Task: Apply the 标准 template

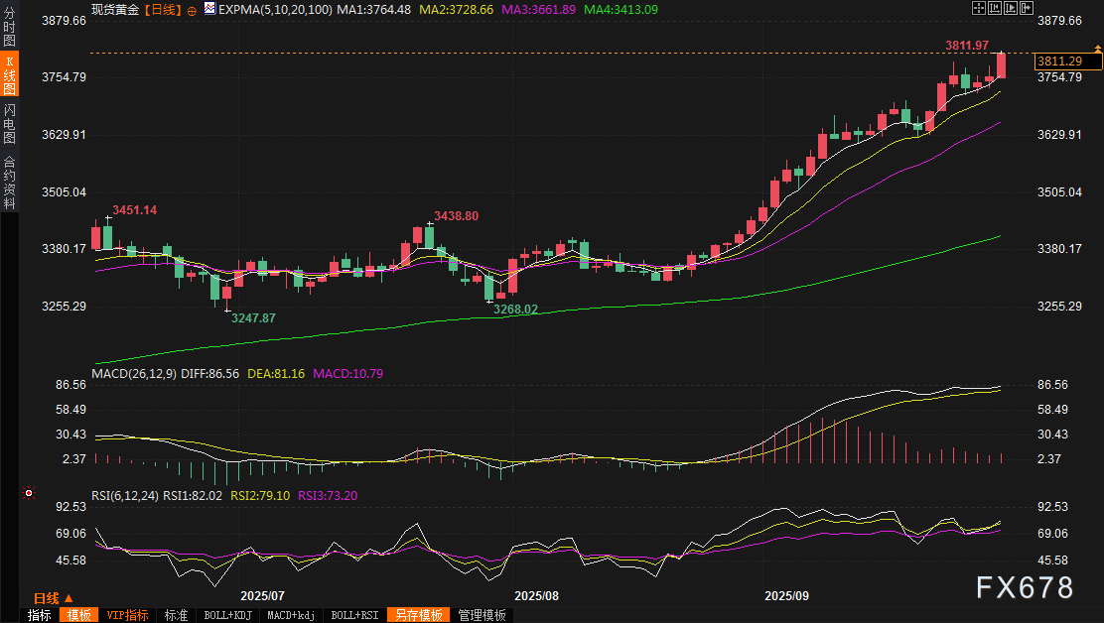Action: tap(176, 615)
